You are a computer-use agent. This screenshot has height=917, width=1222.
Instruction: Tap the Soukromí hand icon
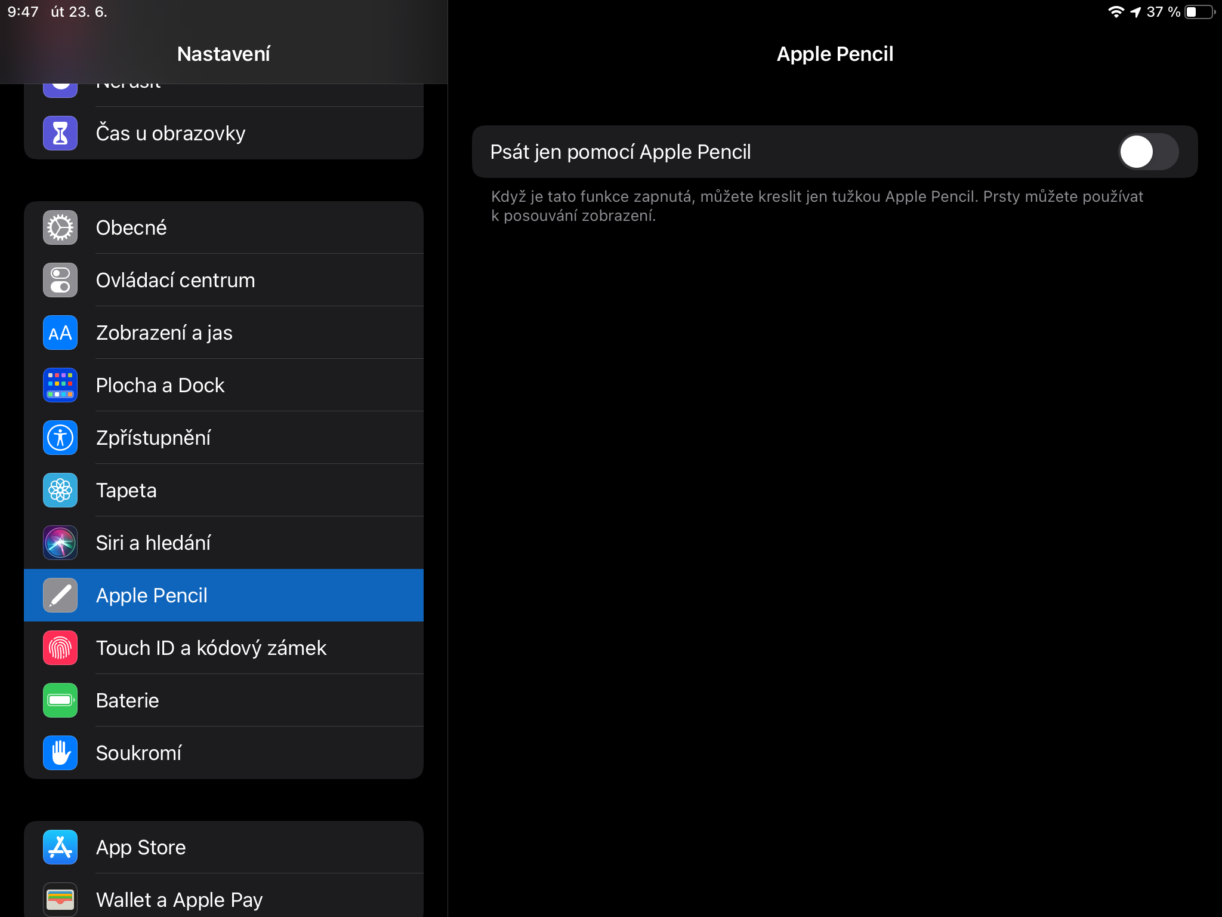[x=60, y=753]
